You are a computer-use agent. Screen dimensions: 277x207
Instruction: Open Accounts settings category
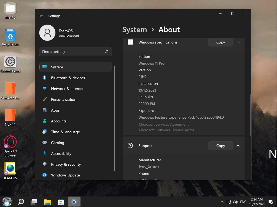coord(75,121)
